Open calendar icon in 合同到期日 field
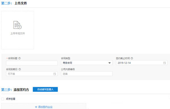This screenshot has width=170, height=109. coord(55,74)
